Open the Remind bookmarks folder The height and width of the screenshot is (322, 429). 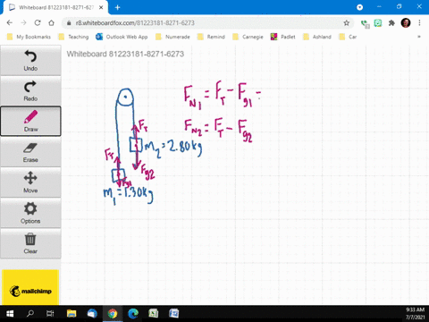pos(211,37)
